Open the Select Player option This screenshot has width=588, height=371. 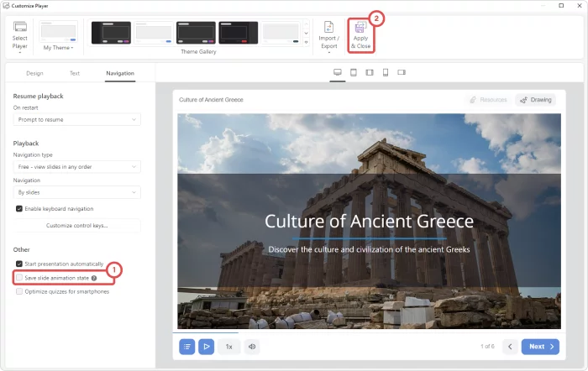pyautogui.click(x=20, y=36)
